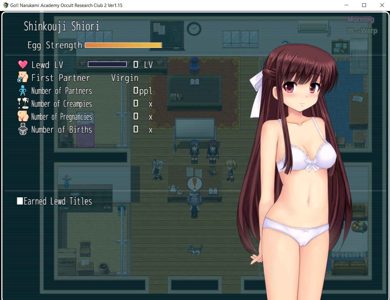The height and width of the screenshot is (300, 390).
Task: Click the game icon in the title bar
Action: [x=5, y=5]
